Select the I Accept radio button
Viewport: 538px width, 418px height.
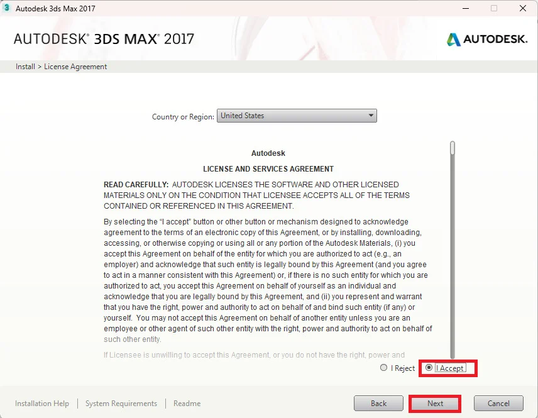pyautogui.click(x=429, y=368)
